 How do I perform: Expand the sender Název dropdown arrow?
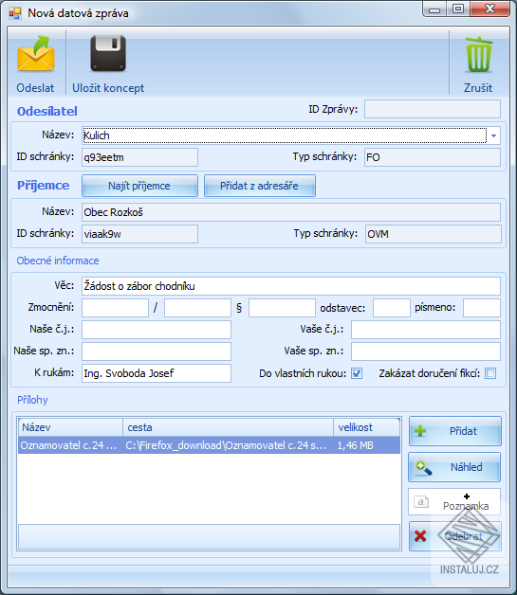tap(493, 135)
